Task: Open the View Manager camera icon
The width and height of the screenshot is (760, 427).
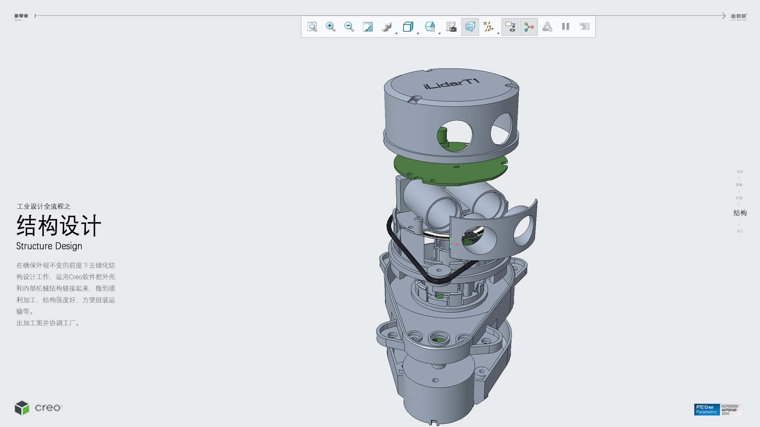Action: tap(451, 27)
